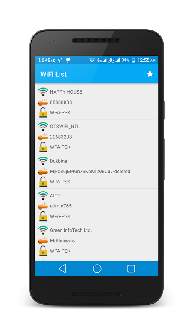
Task: Tap the MrBhuiyans password text
Action: pos(62,240)
